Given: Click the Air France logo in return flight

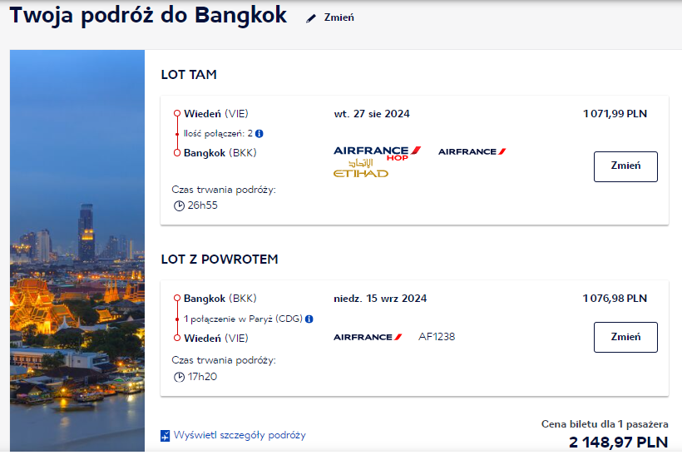Looking at the screenshot, I should tap(368, 337).
